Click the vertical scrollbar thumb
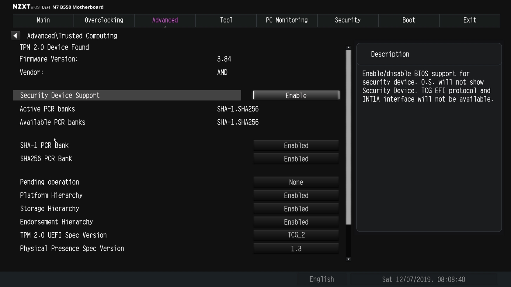Screen dimensions: 511x287 (x=349, y=137)
